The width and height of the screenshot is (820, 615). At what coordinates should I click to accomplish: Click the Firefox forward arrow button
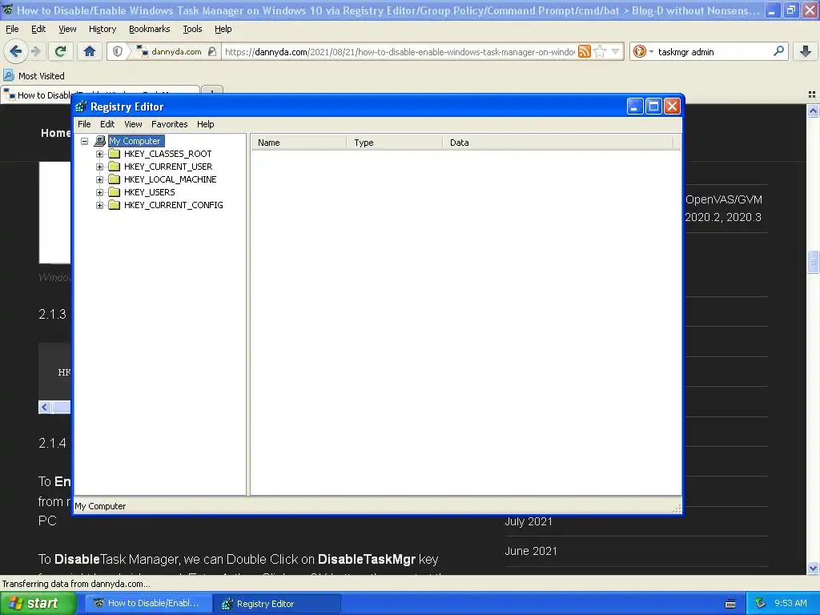click(x=35, y=51)
